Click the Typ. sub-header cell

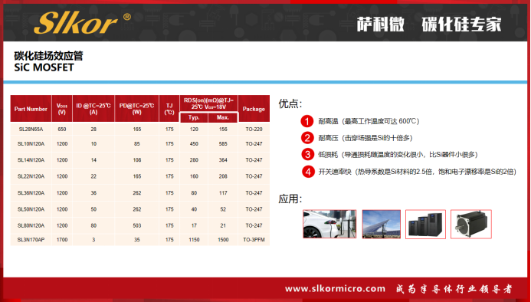(194, 117)
